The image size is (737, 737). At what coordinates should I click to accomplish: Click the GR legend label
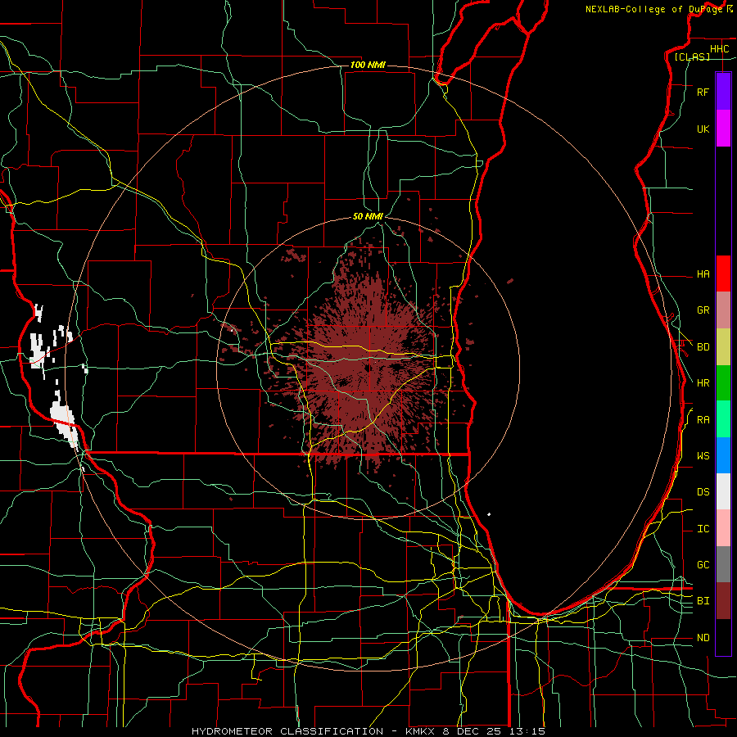click(x=703, y=310)
